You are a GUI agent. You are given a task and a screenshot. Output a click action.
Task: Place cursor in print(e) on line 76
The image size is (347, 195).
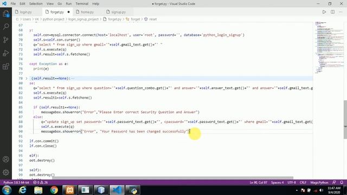(x=41, y=69)
